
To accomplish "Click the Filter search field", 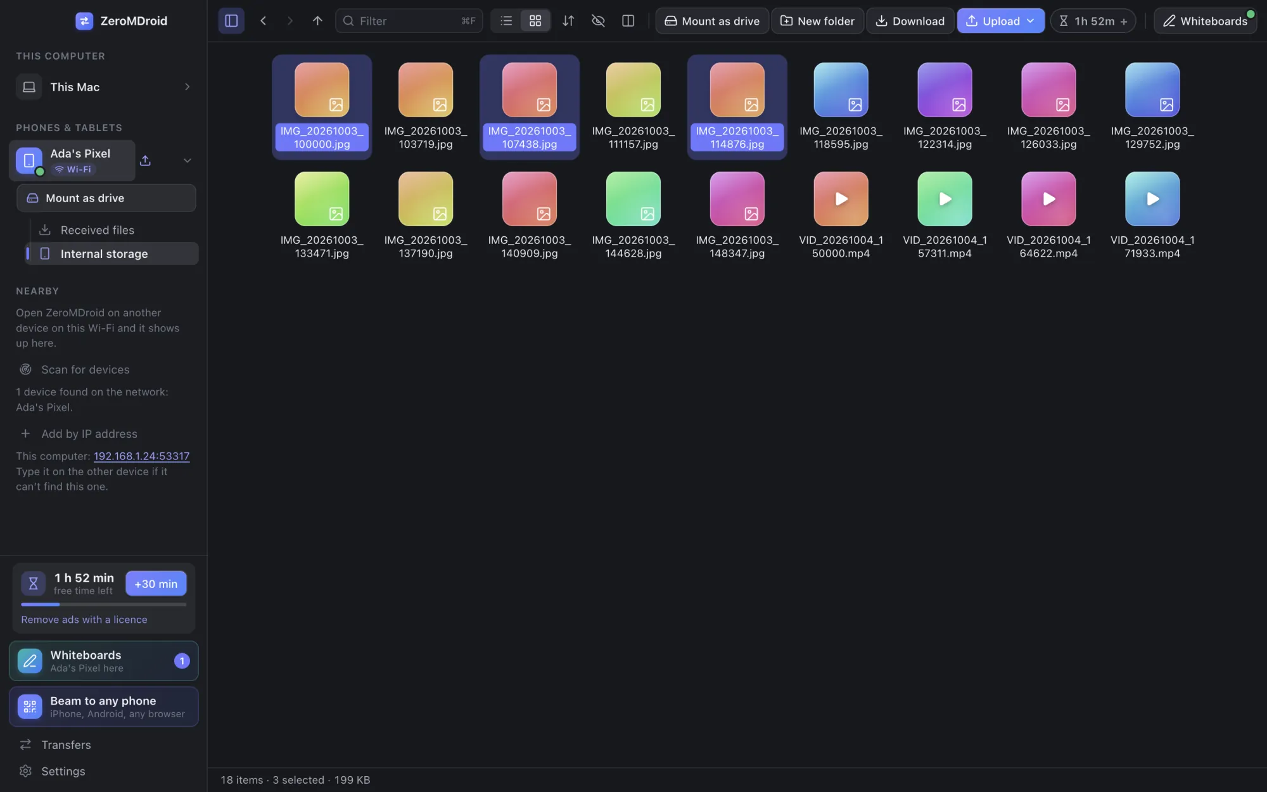I will tap(409, 21).
